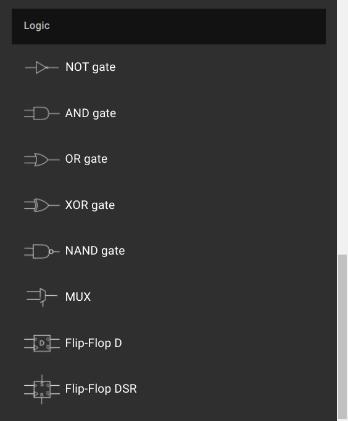Screen dimensions: 348x421
Task: Pick the AND gate symbol icon
Action: click(x=42, y=113)
